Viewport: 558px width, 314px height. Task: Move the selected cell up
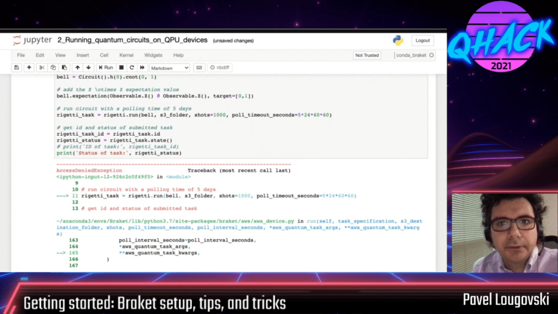[78, 67]
